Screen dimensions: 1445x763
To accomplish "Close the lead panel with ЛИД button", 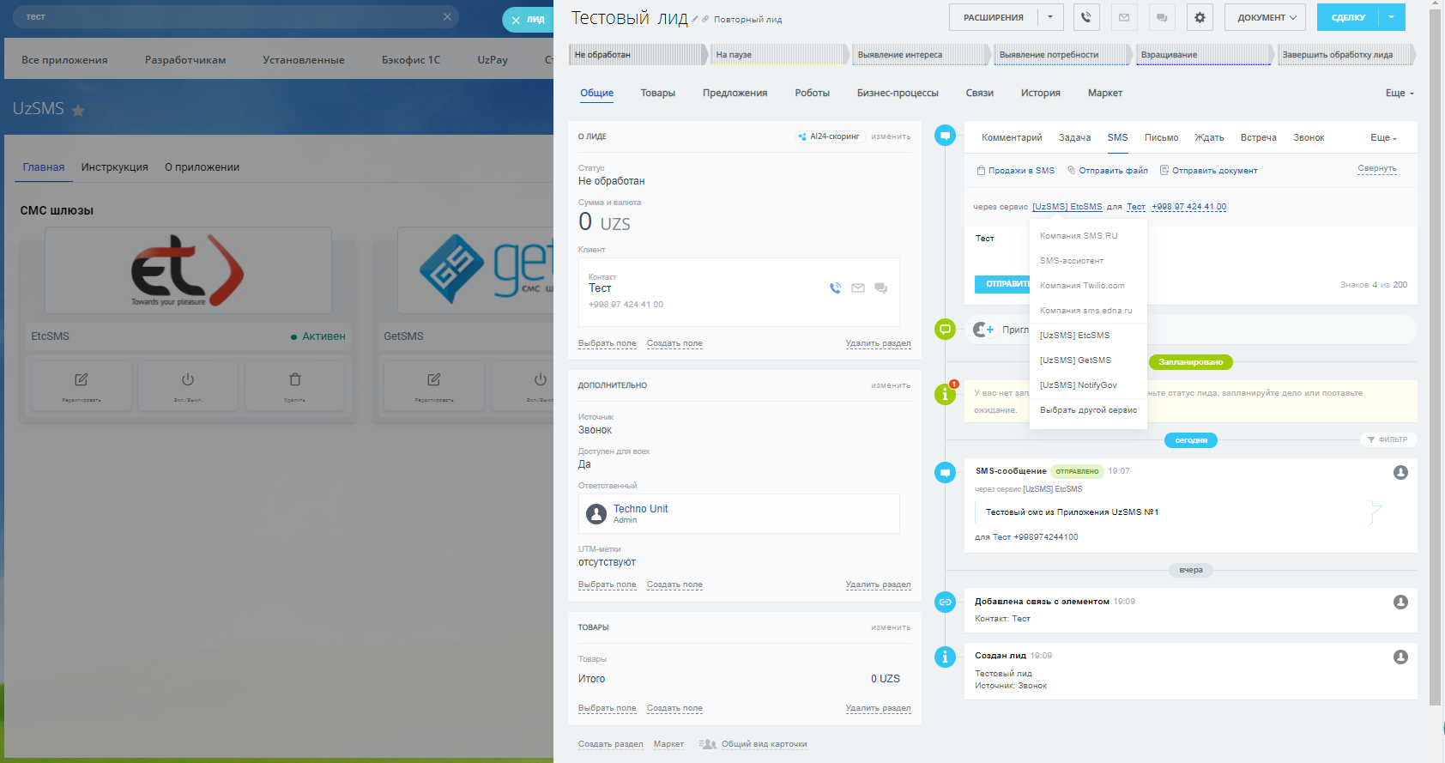I will [528, 20].
